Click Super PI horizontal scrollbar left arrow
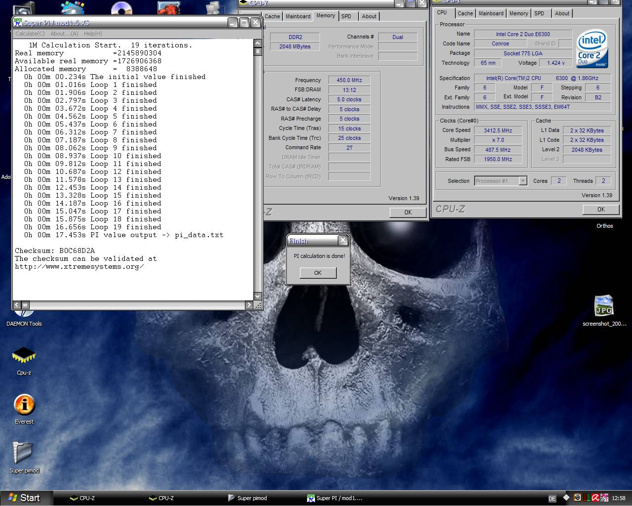 click(x=17, y=305)
